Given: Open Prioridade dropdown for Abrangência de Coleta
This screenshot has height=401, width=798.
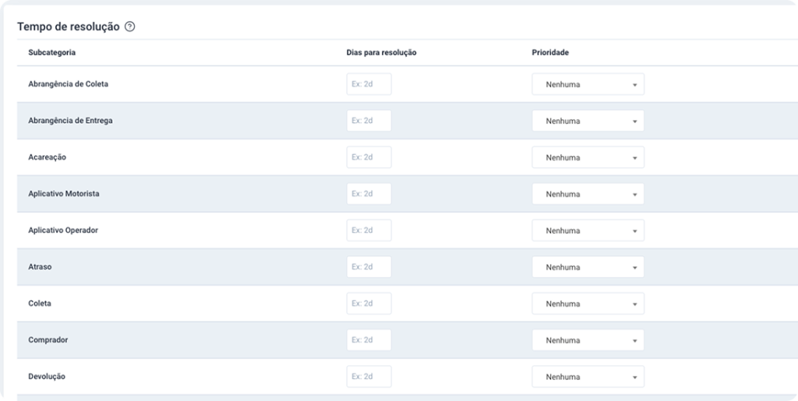Looking at the screenshot, I should tap(588, 84).
